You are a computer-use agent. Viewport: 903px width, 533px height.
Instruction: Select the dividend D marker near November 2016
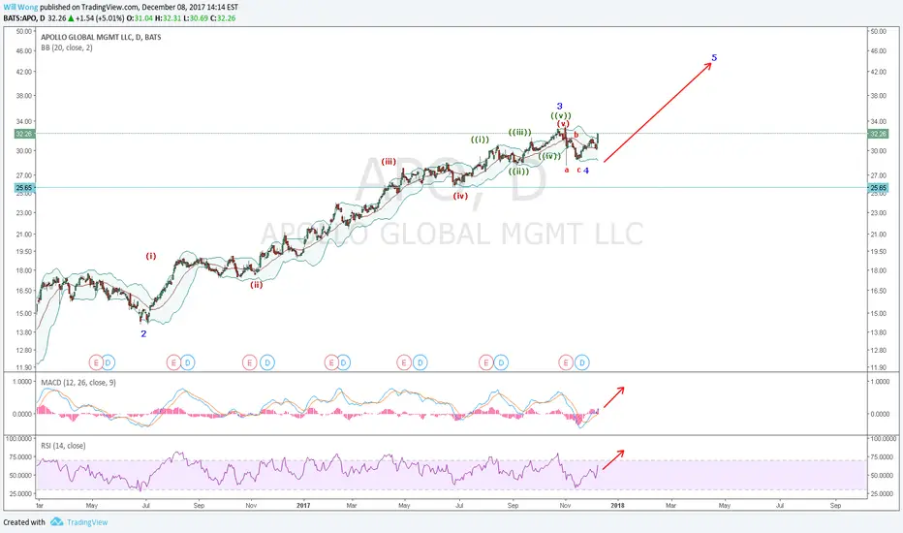pos(266,362)
